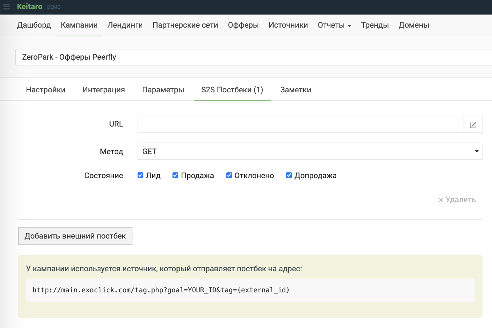The height and width of the screenshot is (328, 492).
Task: Click Добавить внешний постбек button
Action: [x=75, y=236]
